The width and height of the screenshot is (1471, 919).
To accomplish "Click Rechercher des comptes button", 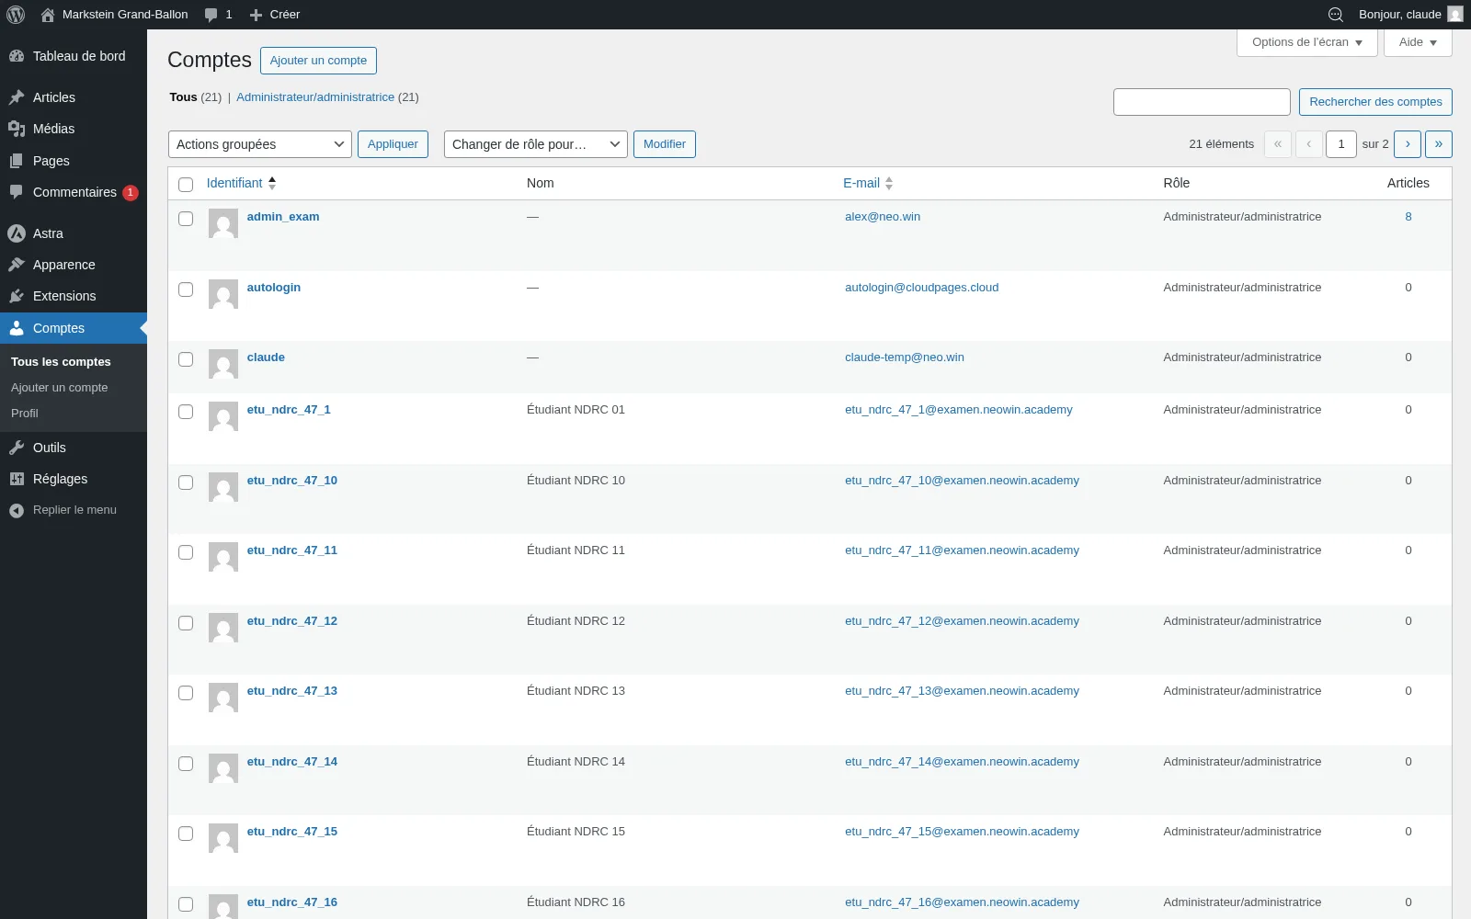I will coord(1375,102).
